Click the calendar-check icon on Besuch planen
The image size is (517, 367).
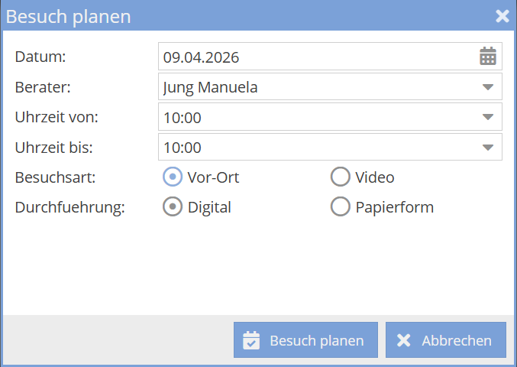coord(251,340)
